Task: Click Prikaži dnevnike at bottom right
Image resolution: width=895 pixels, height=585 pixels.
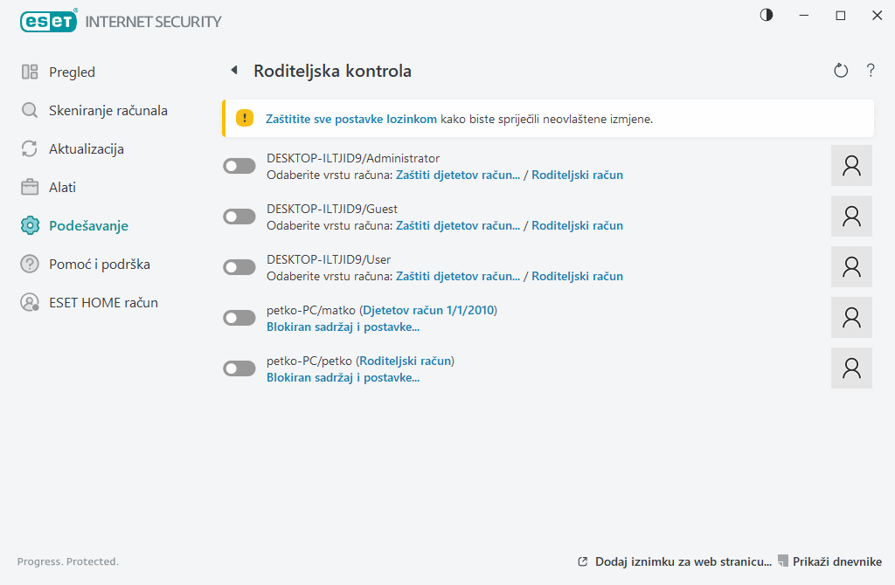Action: point(836,561)
